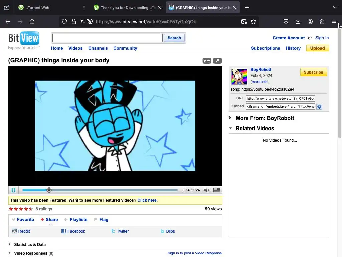
Task: Click the page vertical scrollbar
Action: [x=340, y=83]
